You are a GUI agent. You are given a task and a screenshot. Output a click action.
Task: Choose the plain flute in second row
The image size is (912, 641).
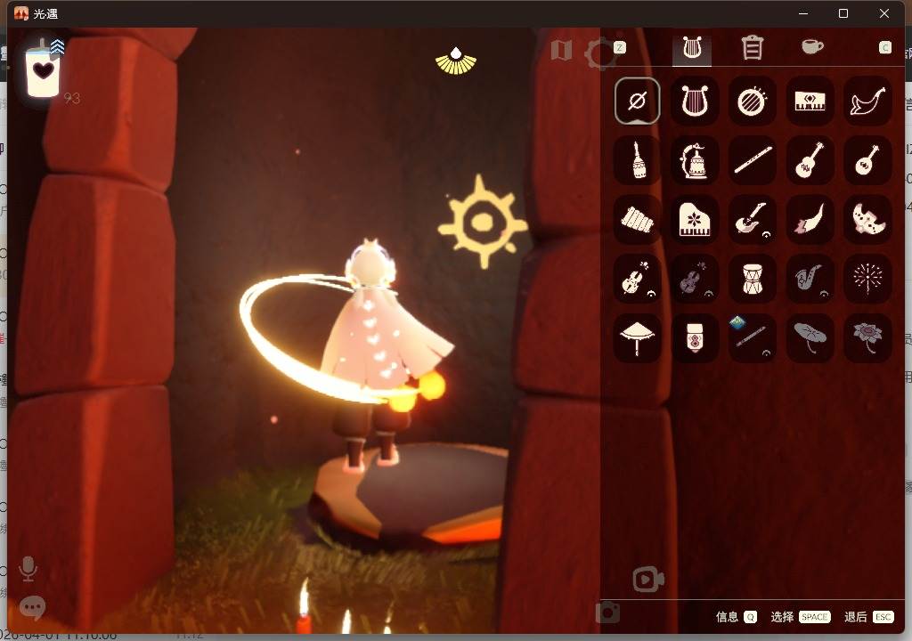[x=752, y=160]
